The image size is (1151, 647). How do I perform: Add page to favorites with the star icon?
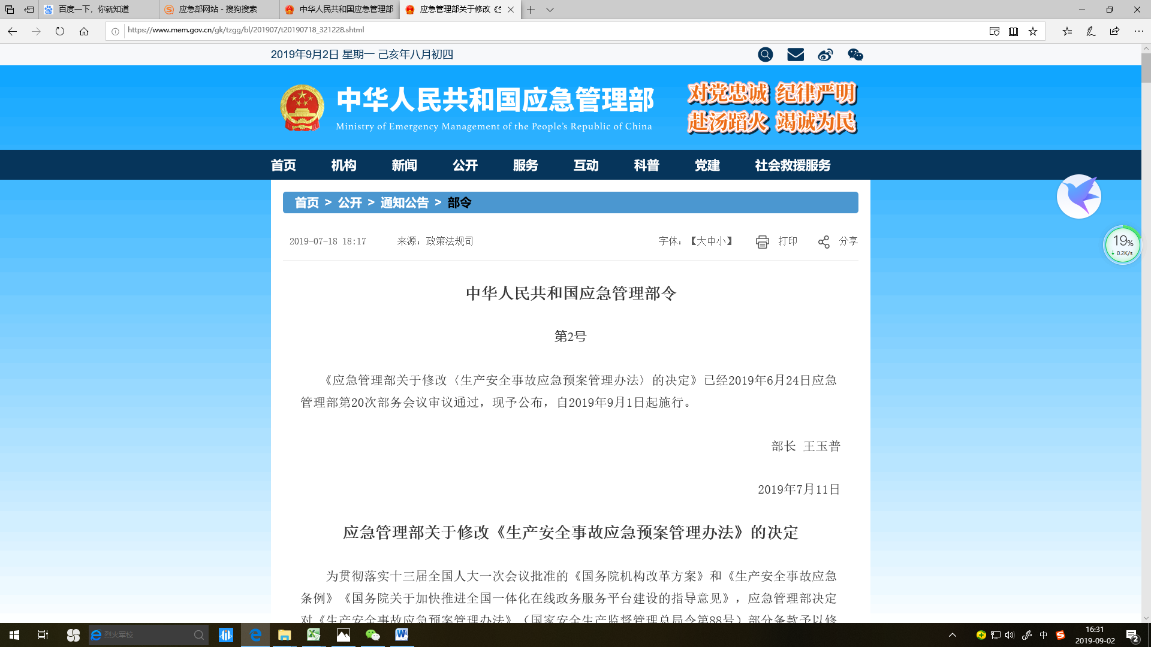click(1033, 31)
